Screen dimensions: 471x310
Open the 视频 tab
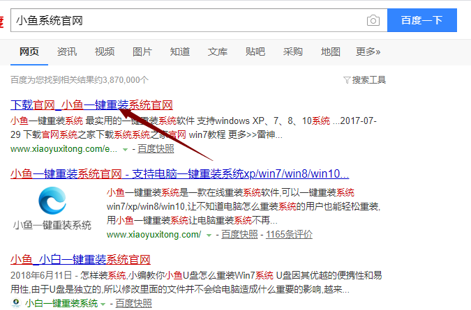(x=105, y=52)
